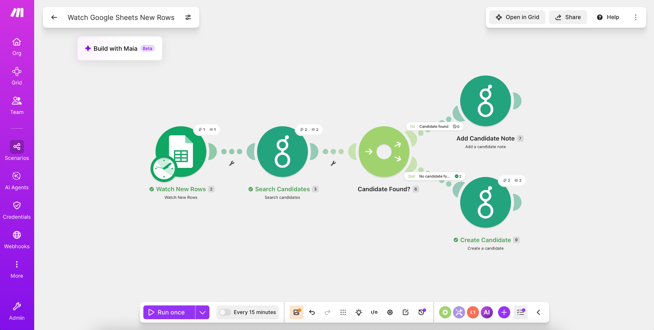Go back using the back arrow
The height and width of the screenshot is (330, 654).
coord(54,17)
